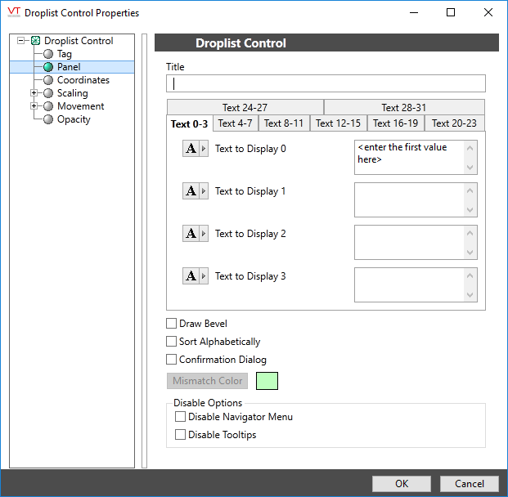
Task: Expand the Scaling tree node
Action: [x=34, y=93]
